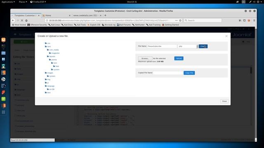Viewport: 264px width, 148px height.
Task: Open the layouts folder
Action: (51, 56)
